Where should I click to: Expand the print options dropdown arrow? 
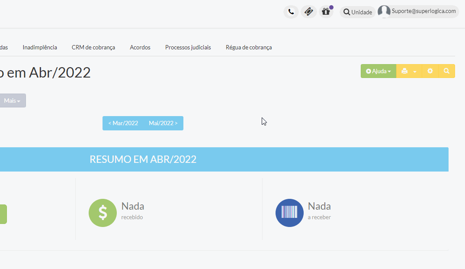tap(415, 71)
